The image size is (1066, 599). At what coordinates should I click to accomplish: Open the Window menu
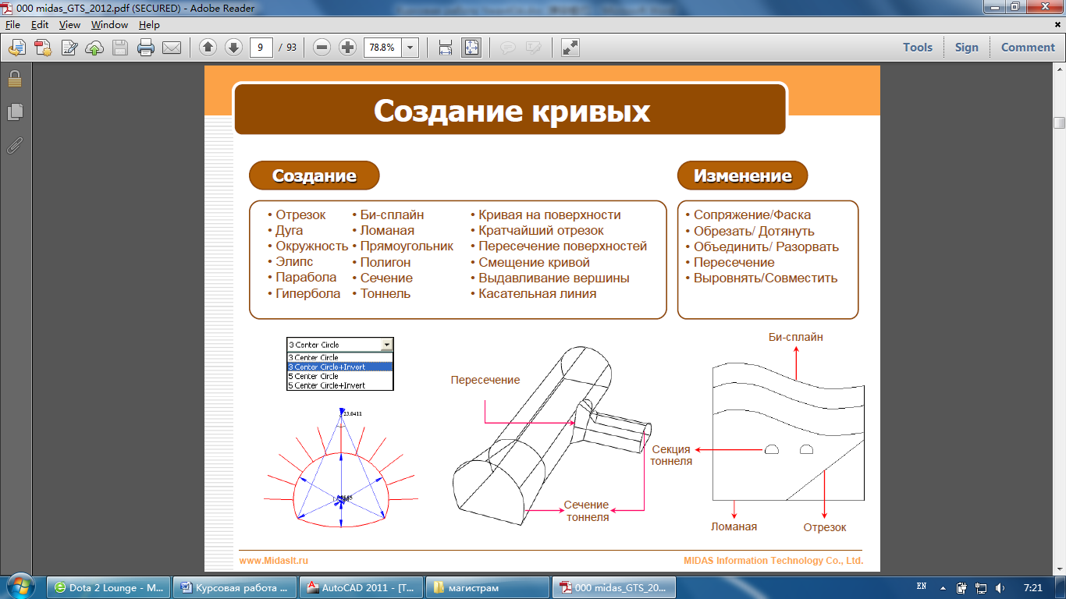coord(109,25)
